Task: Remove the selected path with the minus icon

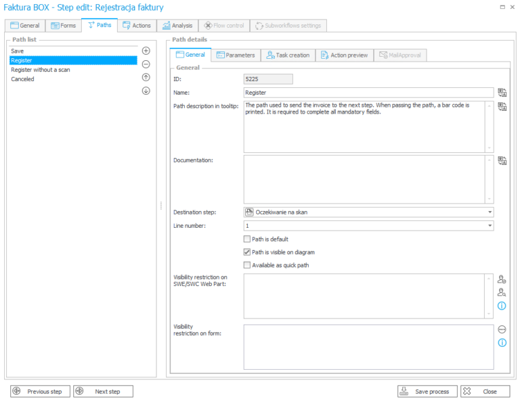Action: pos(146,64)
